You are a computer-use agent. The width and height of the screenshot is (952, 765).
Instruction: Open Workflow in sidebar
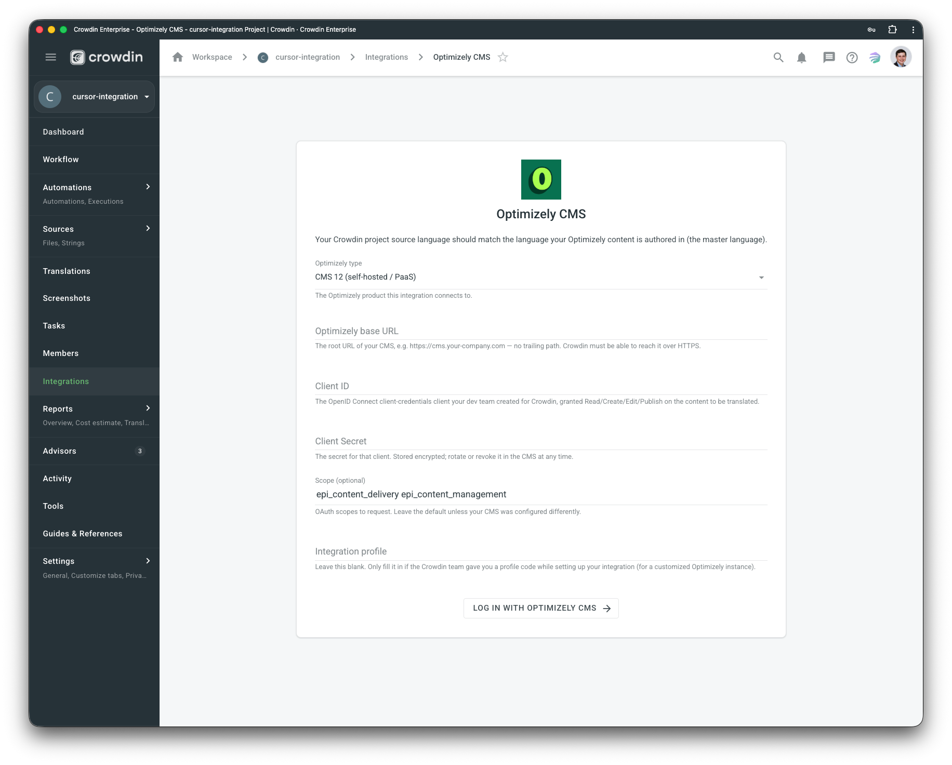pyautogui.click(x=94, y=160)
